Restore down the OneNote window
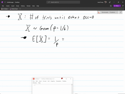This screenshot has height=94, width=125. 118,2
